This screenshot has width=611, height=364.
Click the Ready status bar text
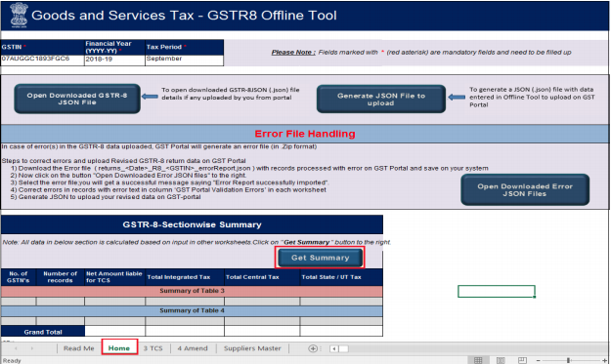(x=12, y=360)
